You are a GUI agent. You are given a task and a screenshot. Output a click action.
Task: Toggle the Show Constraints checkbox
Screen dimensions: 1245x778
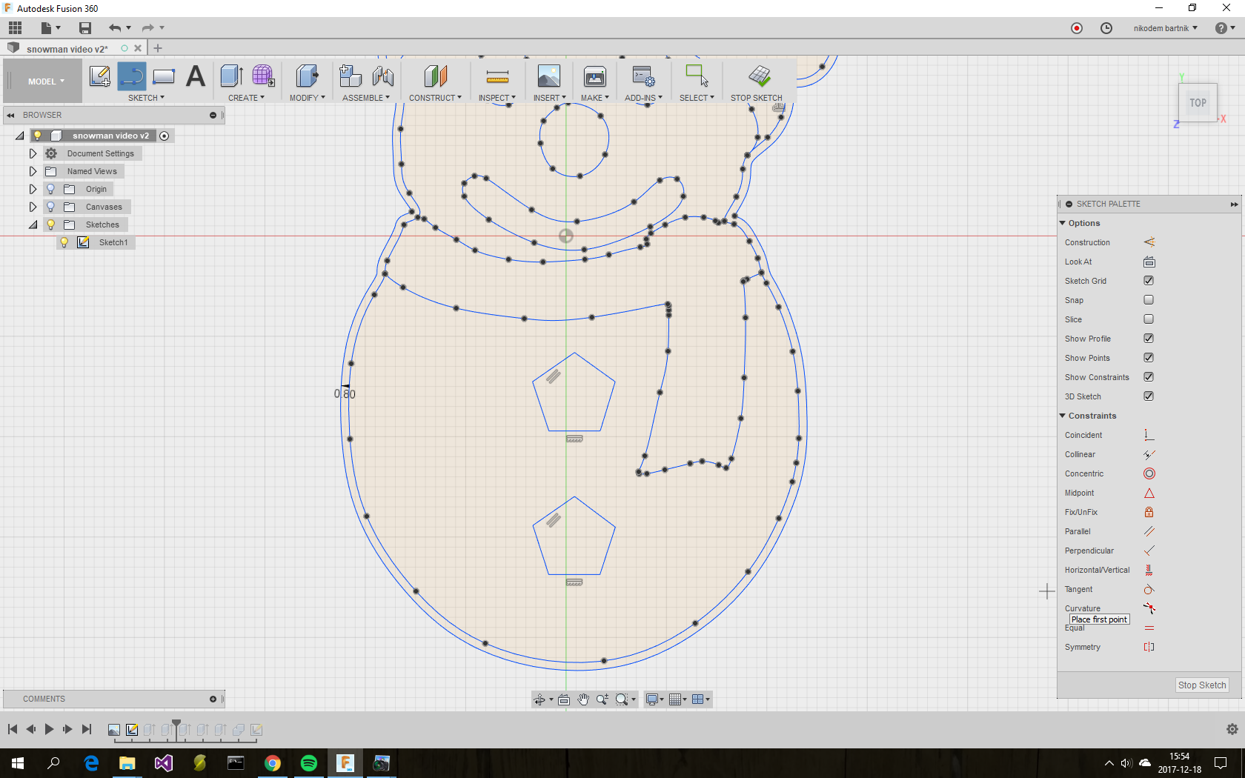pos(1149,377)
